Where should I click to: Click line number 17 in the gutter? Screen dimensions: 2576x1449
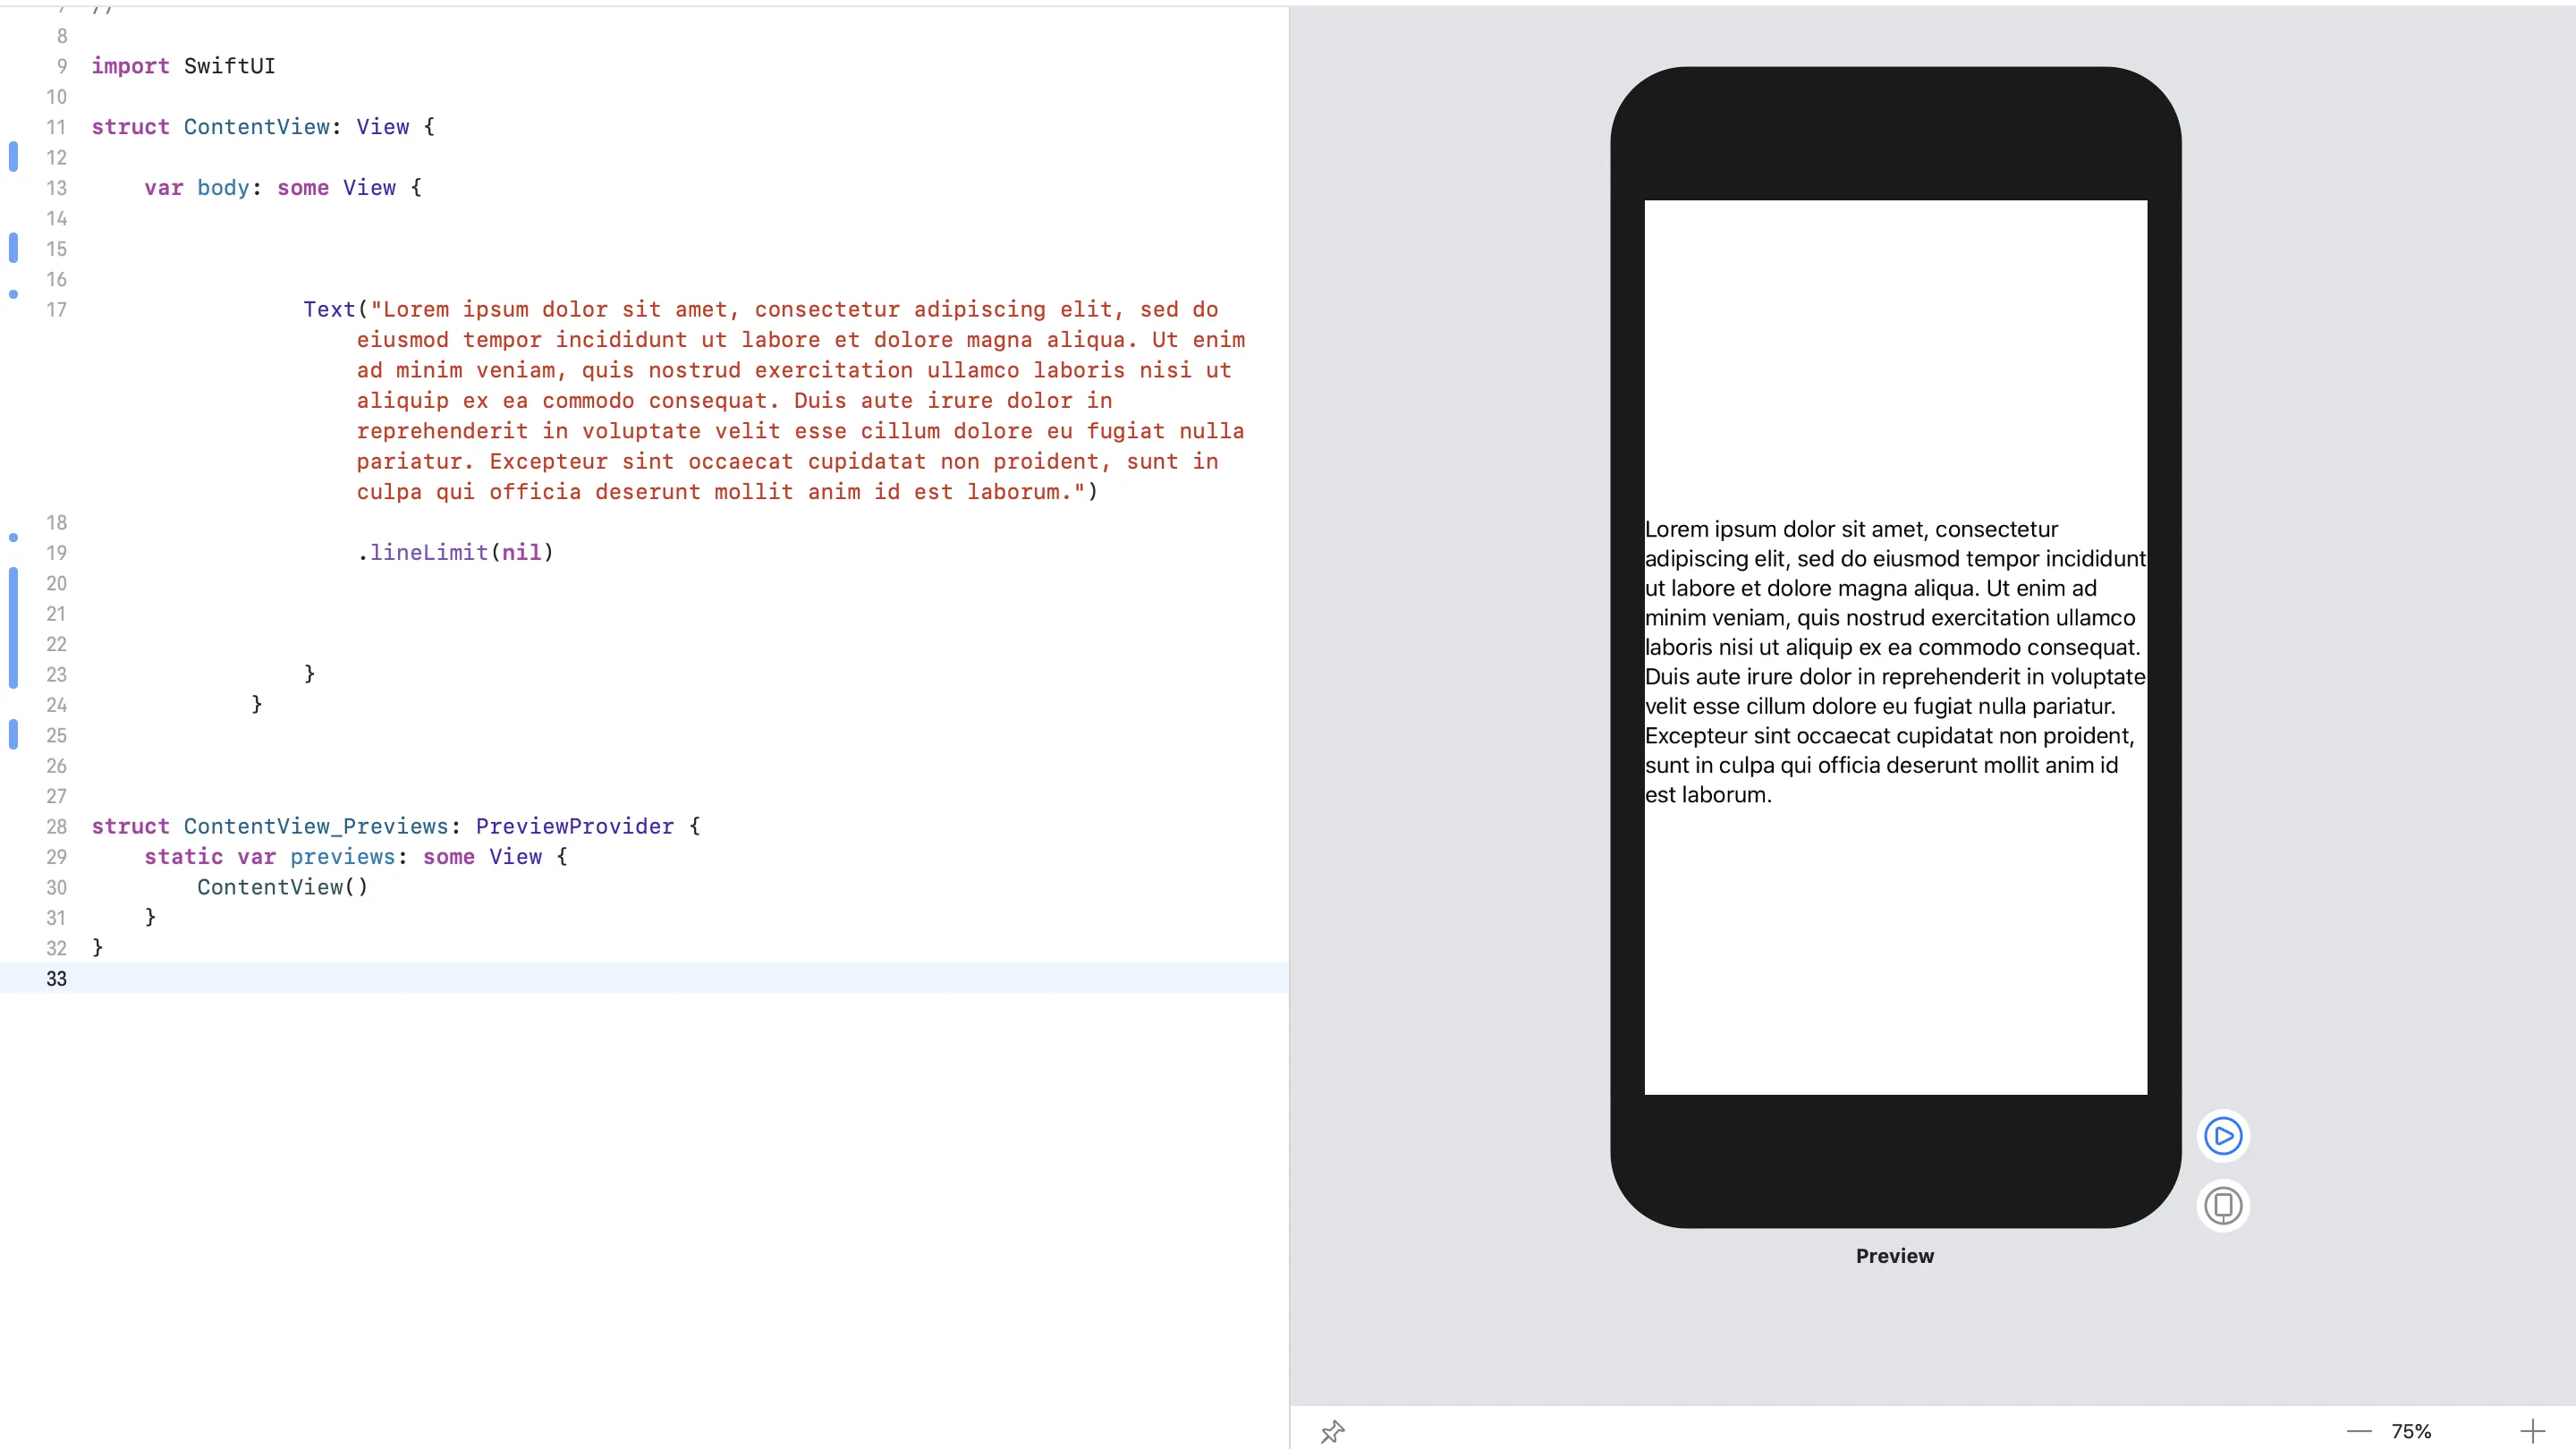pos(56,310)
